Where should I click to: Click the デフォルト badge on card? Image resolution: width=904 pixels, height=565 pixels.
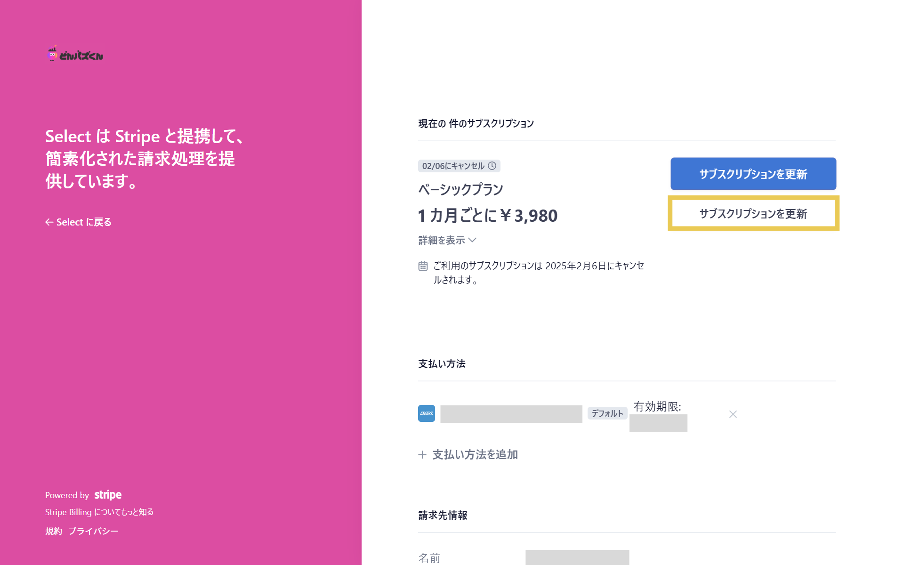(607, 413)
